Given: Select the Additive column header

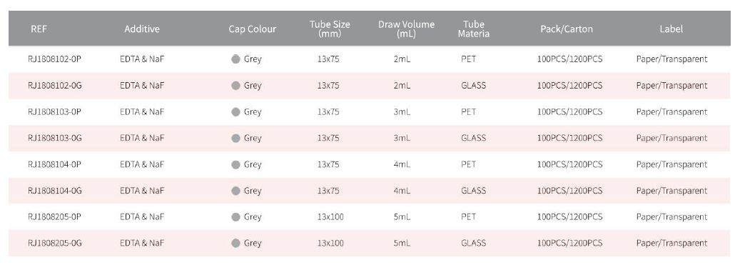Looking at the screenshot, I should [142, 29].
